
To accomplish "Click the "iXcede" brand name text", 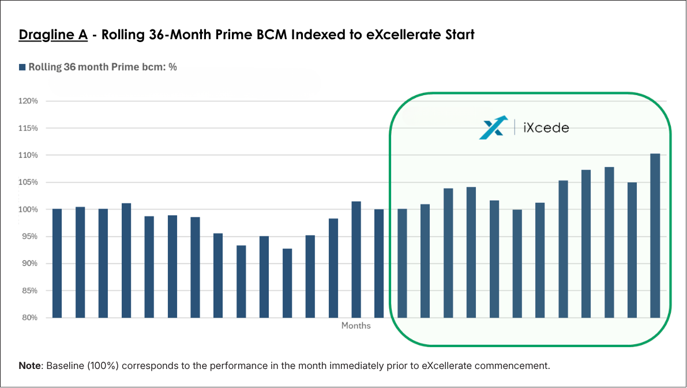I will coord(545,127).
